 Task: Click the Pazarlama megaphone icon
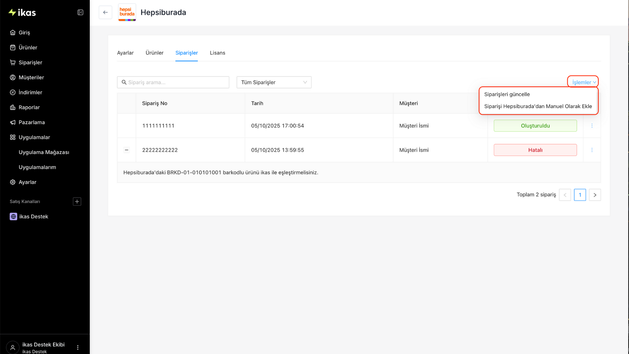pyautogui.click(x=13, y=122)
